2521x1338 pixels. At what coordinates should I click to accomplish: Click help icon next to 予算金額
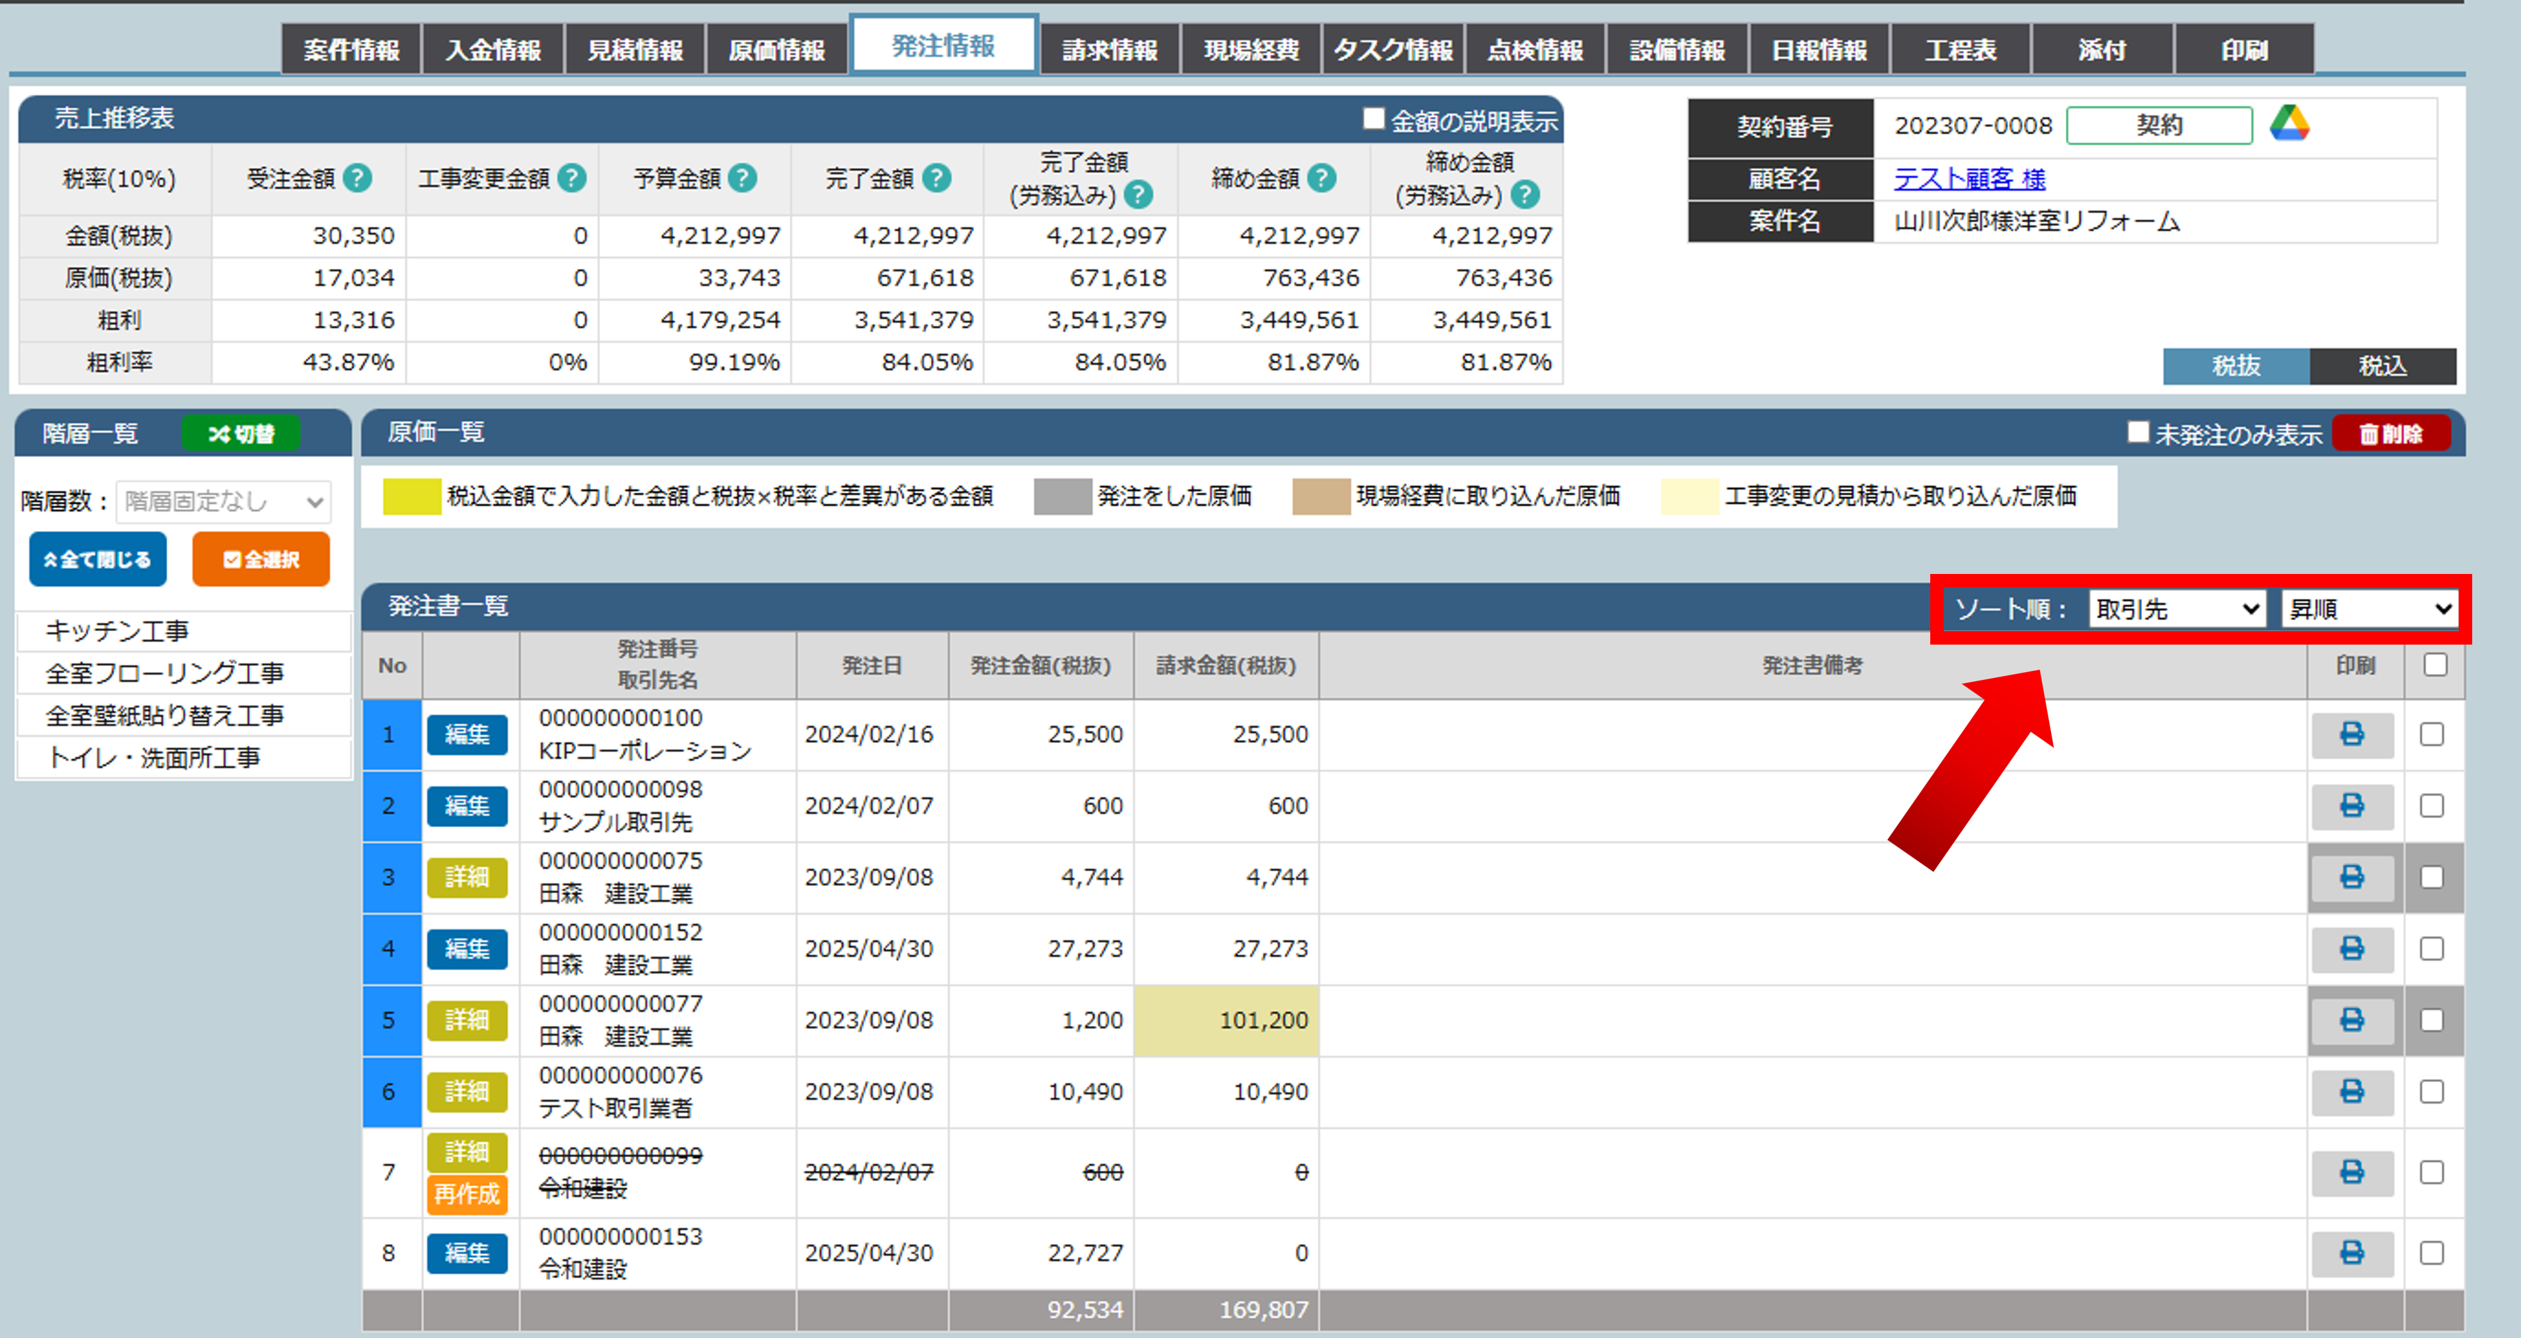pyautogui.click(x=743, y=178)
